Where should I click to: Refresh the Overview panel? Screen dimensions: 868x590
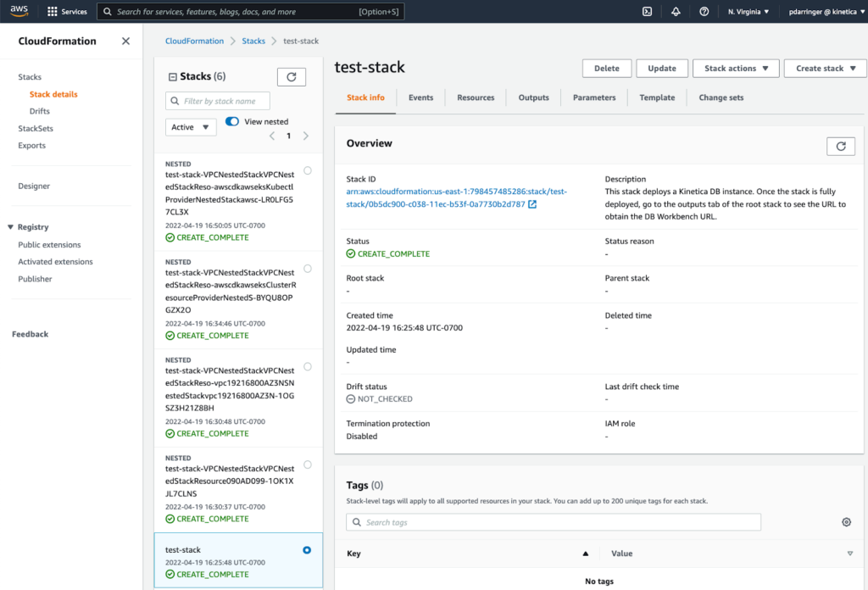coord(840,146)
